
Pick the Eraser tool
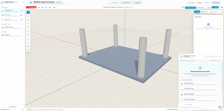28,38
